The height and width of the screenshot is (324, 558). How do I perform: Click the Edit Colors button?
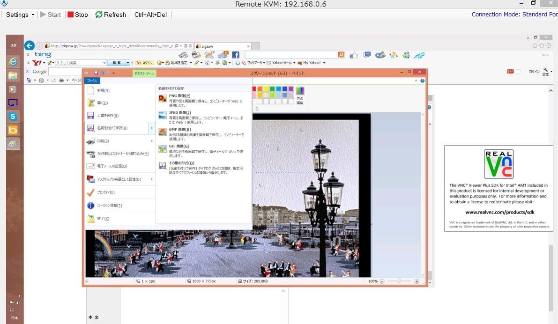tap(300, 95)
